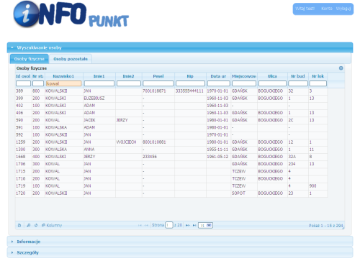This screenshot has height=266, width=360.
Task: Select row with Id 406
Action: 171,113
